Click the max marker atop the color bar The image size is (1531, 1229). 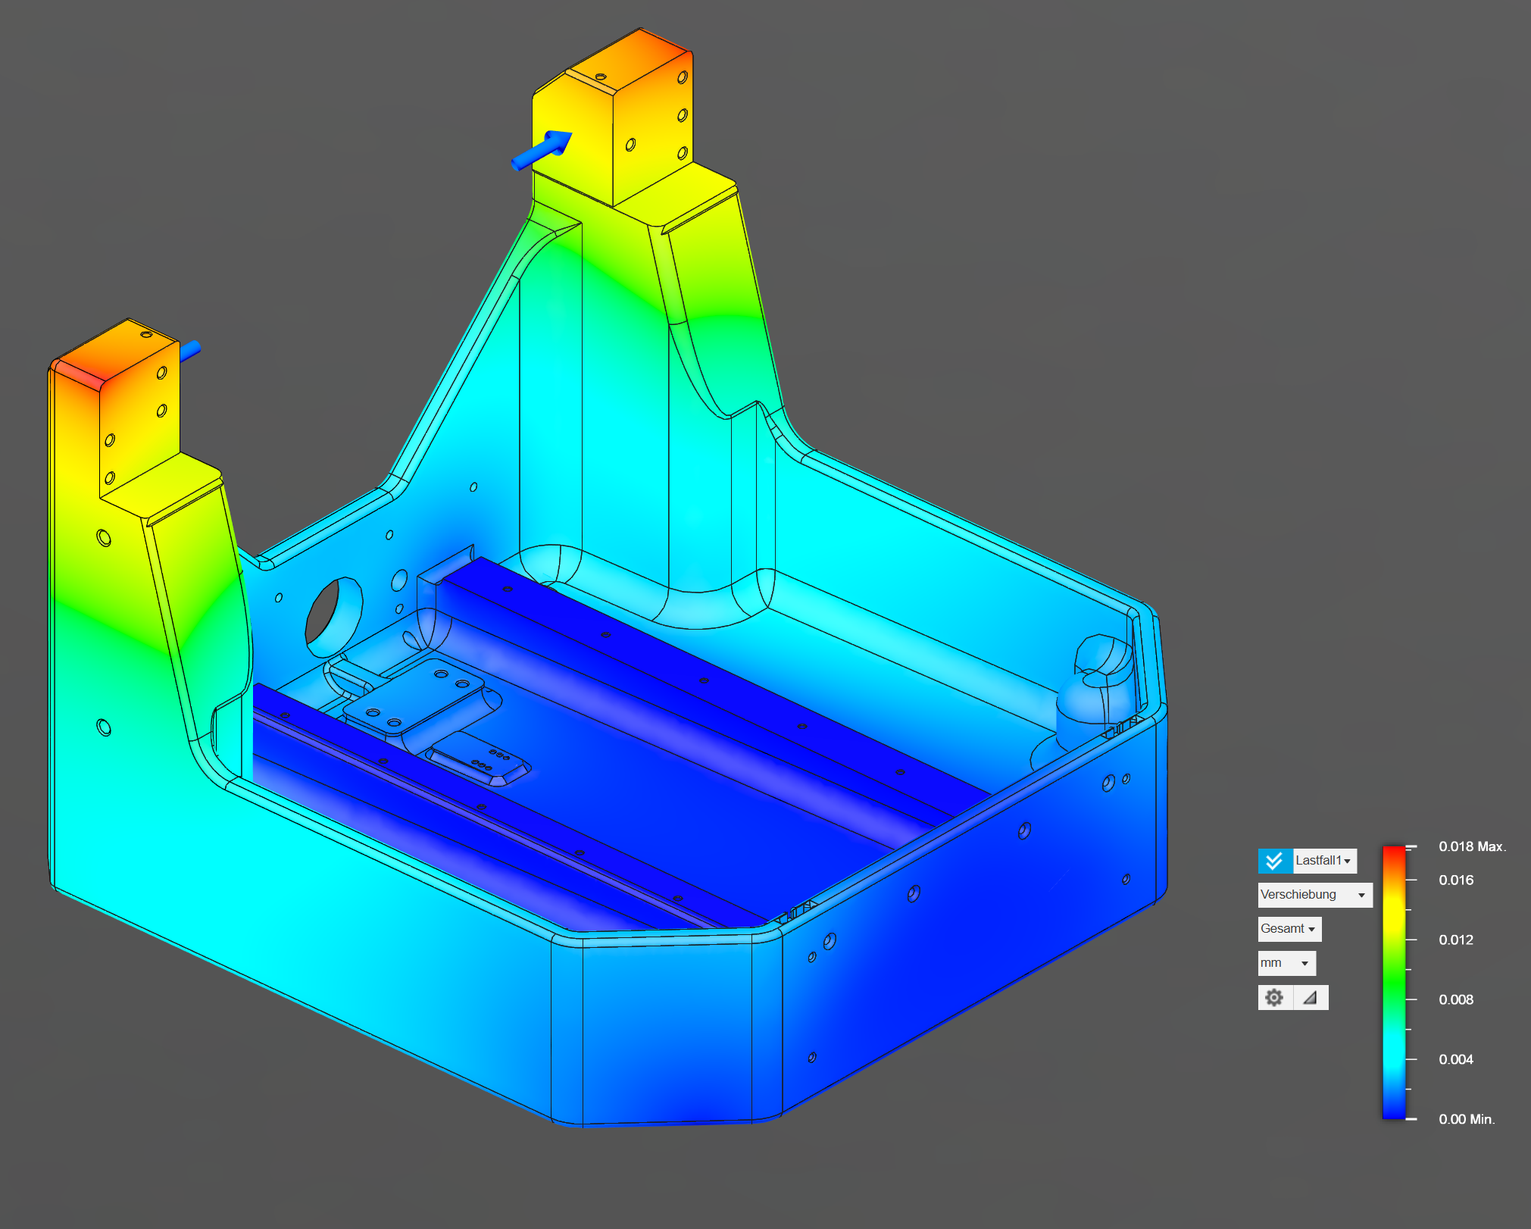(1411, 846)
